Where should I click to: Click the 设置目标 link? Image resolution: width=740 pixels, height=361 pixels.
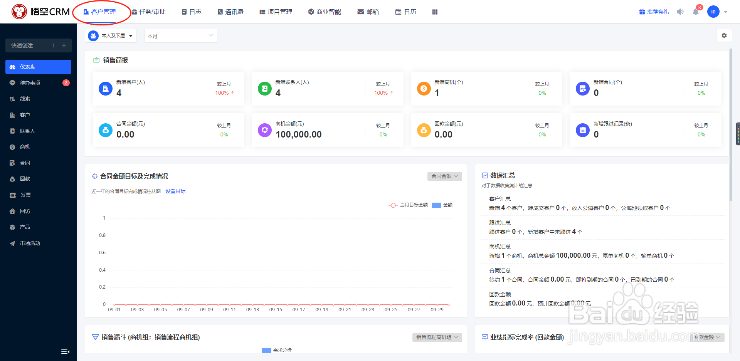[x=176, y=191]
